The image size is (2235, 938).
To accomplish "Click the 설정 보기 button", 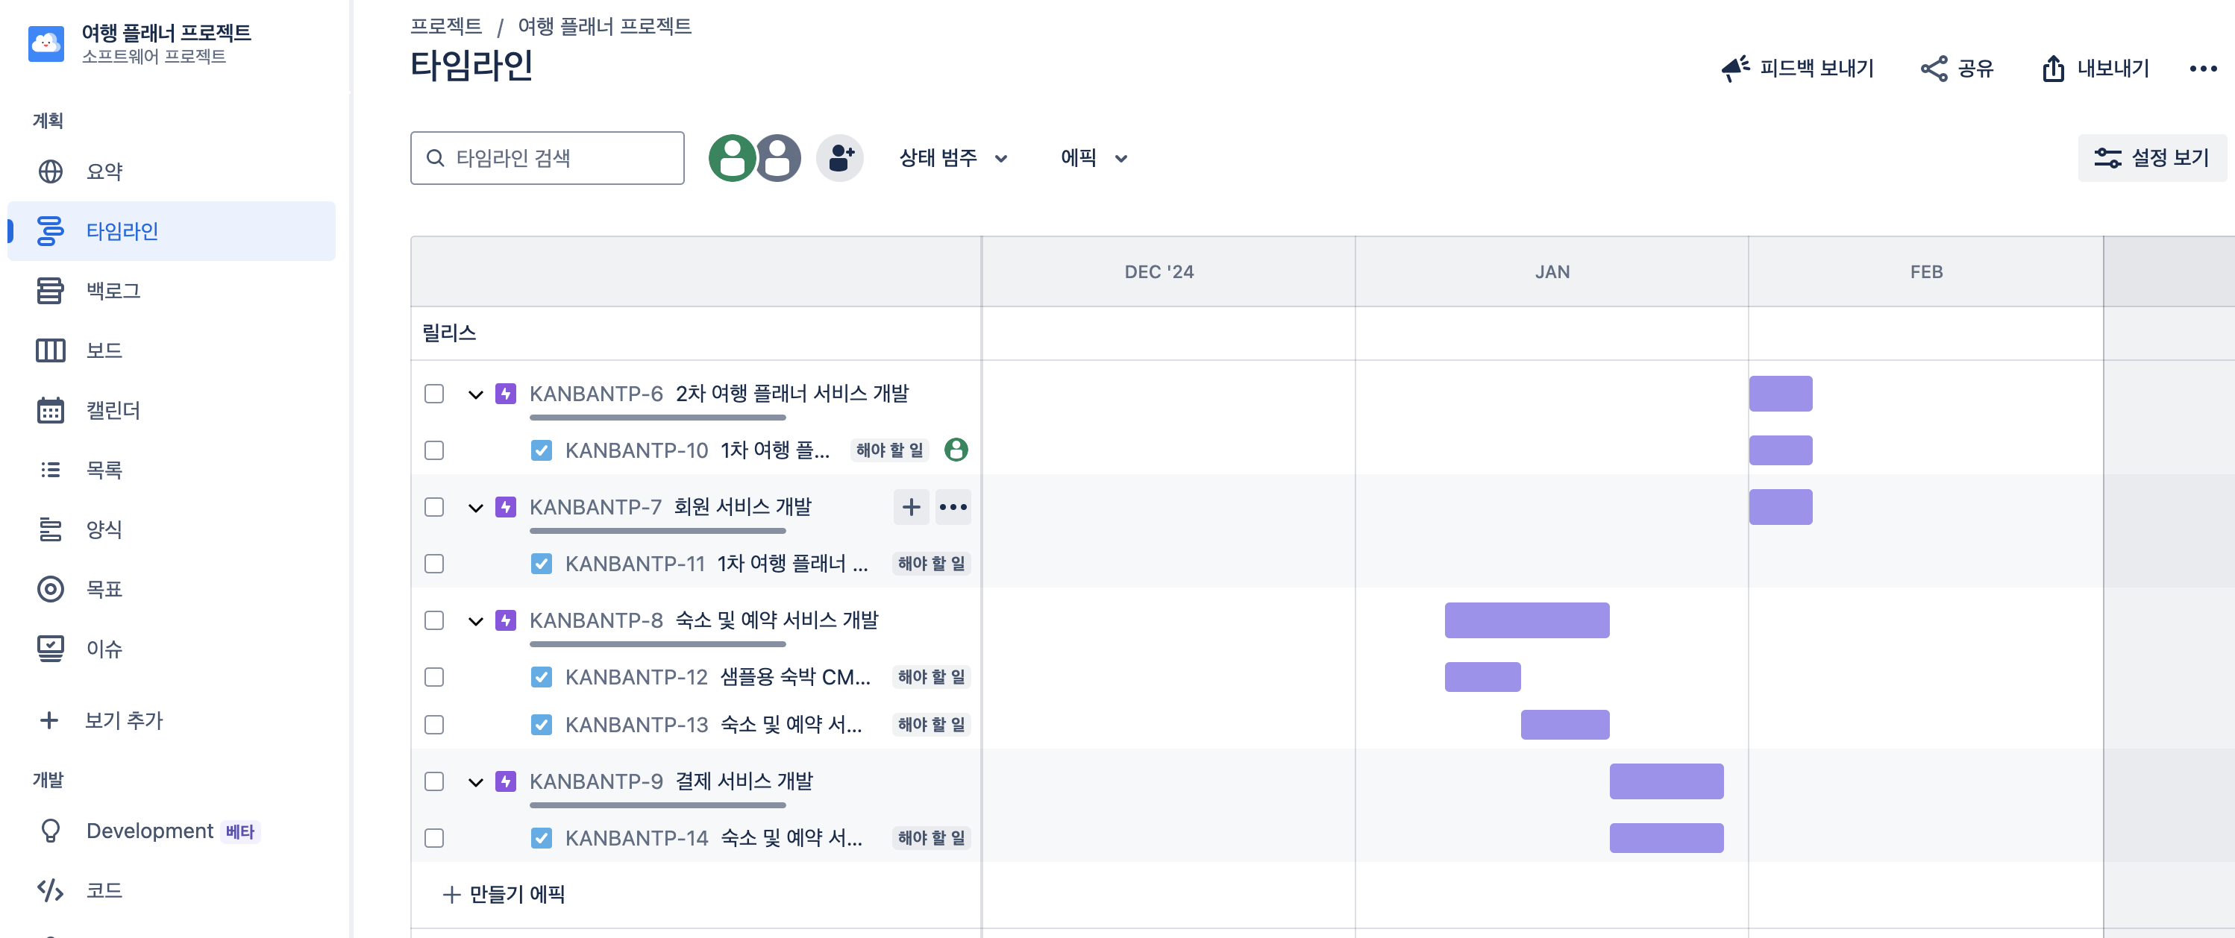I will pos(2151,158).
